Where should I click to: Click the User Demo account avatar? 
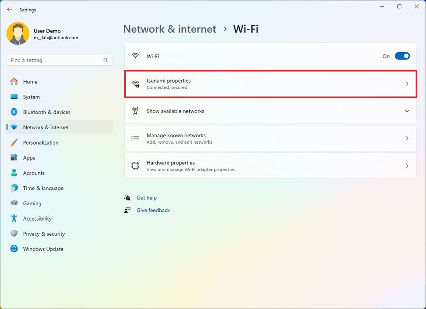[x=18, y=33]
